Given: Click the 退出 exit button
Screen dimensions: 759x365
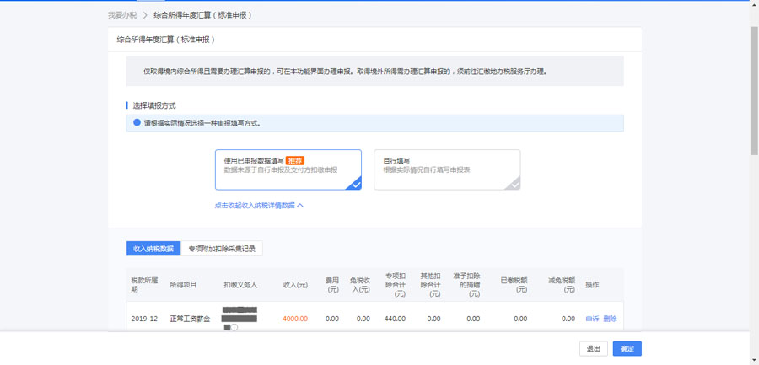Looking at the screenshot, I should pyautogui.click(x=593, y=348).
